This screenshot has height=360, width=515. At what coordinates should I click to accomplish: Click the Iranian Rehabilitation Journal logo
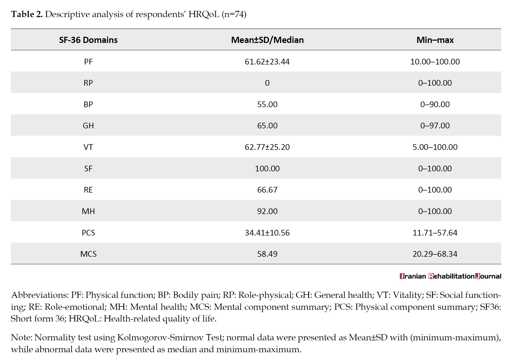(450, 276)
